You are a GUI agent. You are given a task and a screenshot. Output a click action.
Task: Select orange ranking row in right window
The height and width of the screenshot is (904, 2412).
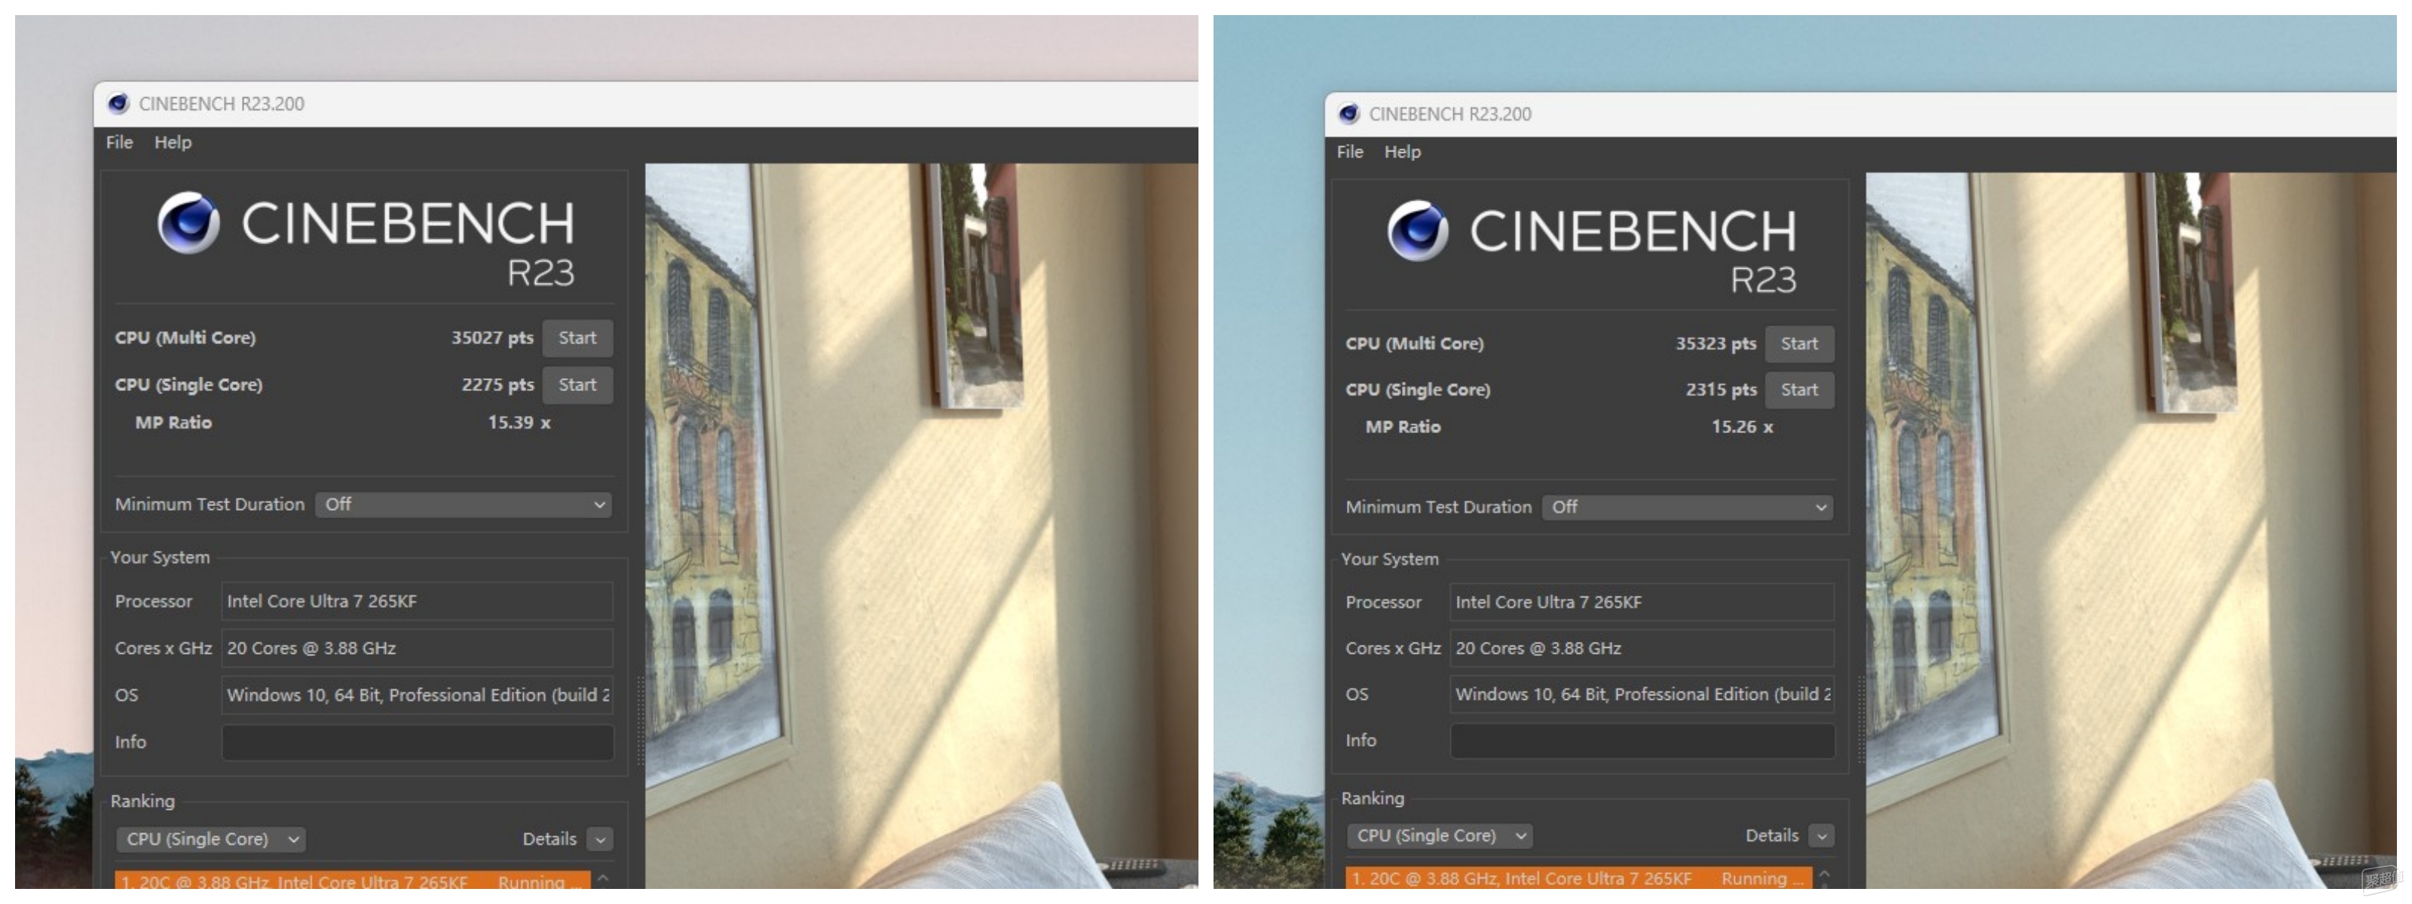(1578, 878)
